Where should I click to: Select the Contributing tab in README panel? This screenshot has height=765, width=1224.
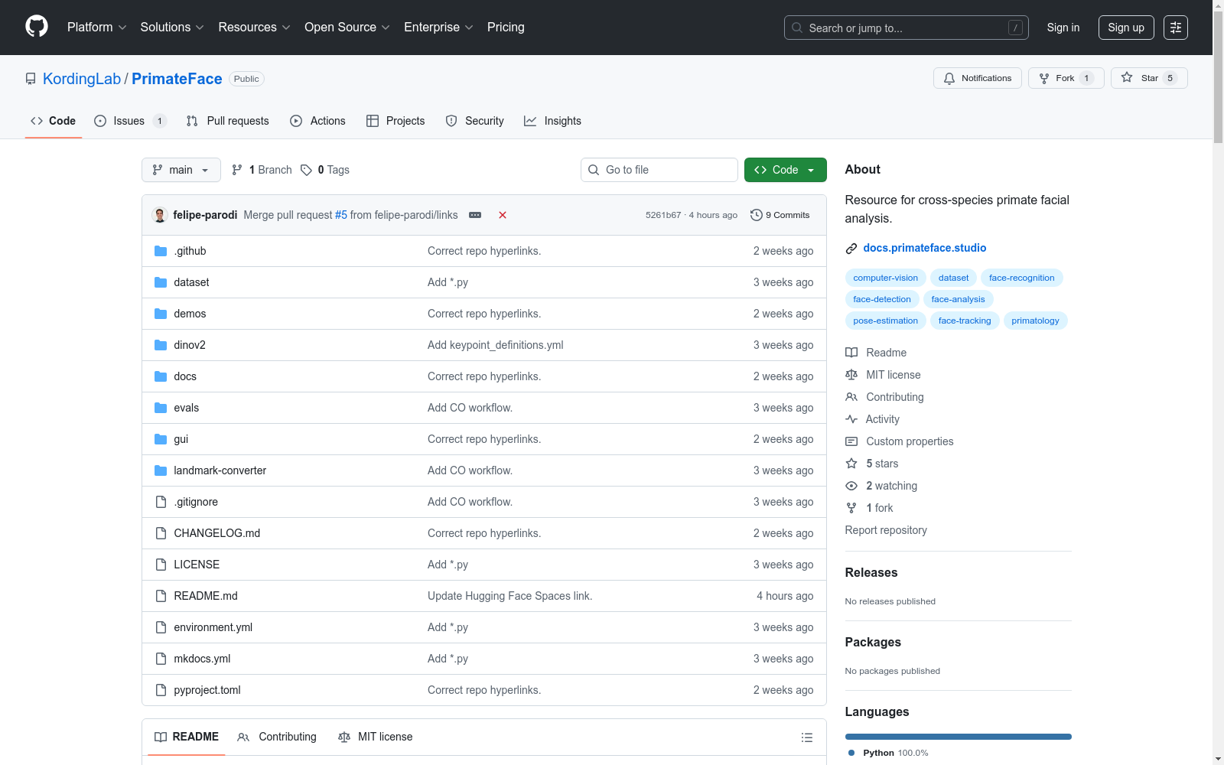277,737
